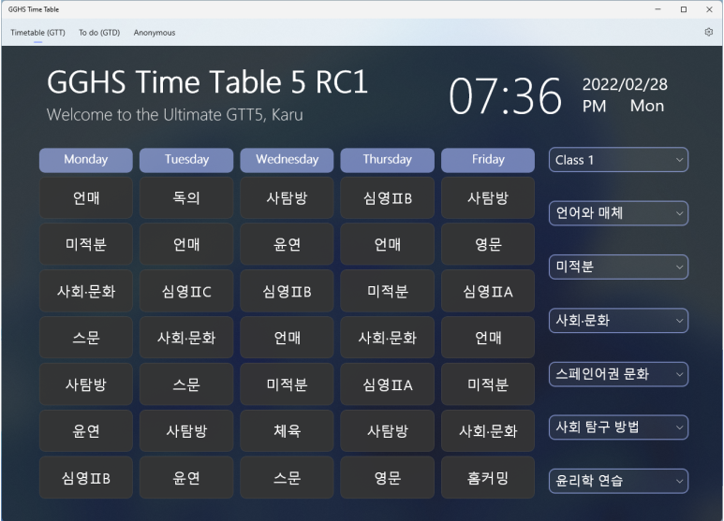Image resolution: width=724 pixels, height=521 pixels.
Task: Select Friday's 사회·문화 cell
Action: point(488,430)
